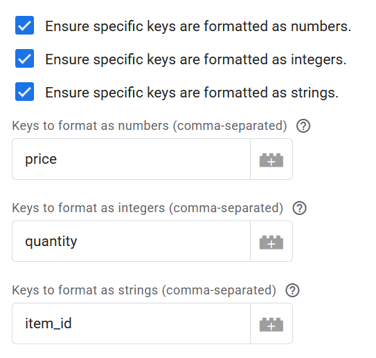Open variable picker for strings keys field

pyautogui.click(x=271, y=323)
